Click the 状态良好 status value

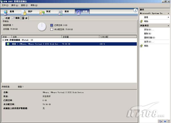click(x=46, y=96)
